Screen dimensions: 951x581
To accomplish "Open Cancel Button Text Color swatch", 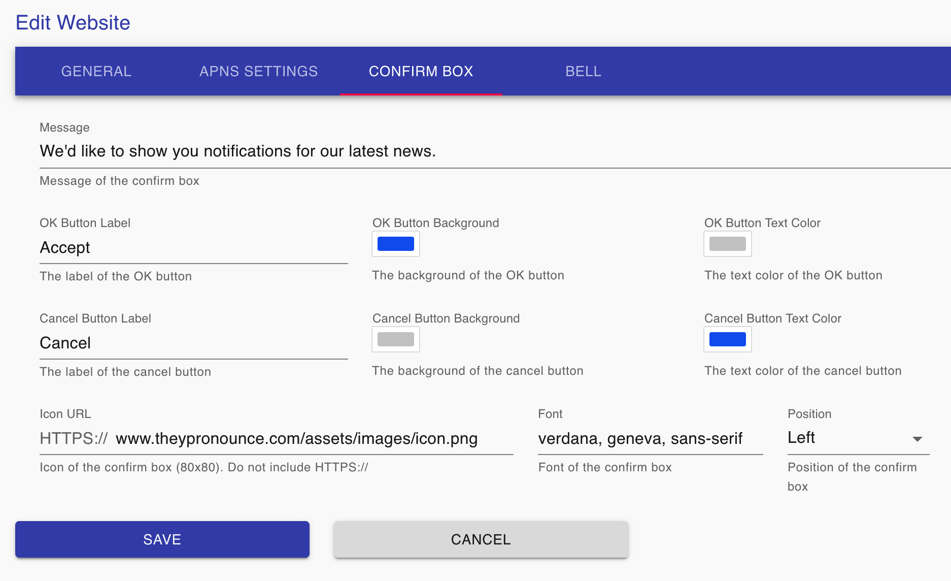I will coord(728,339).
